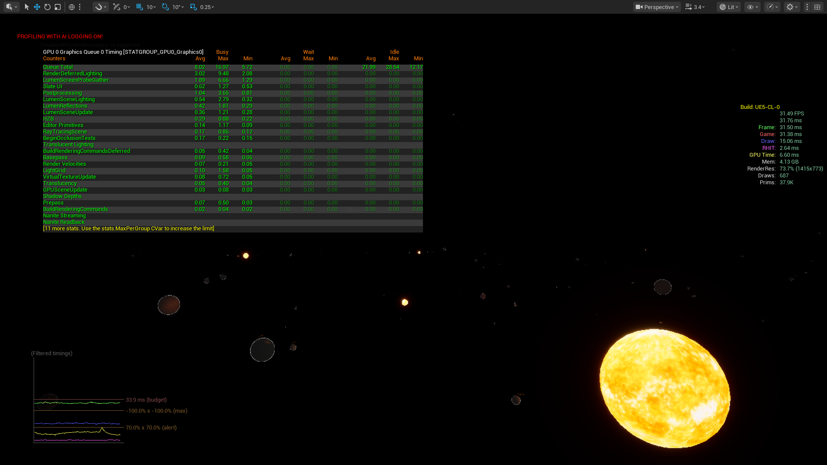This screenshot has height=465, width=827.
Task: Select the object selection mode tool
Action: [27, 7]
